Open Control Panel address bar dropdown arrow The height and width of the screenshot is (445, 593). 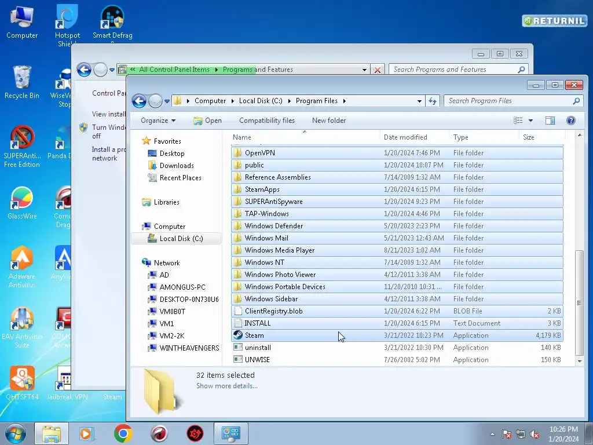364,70
